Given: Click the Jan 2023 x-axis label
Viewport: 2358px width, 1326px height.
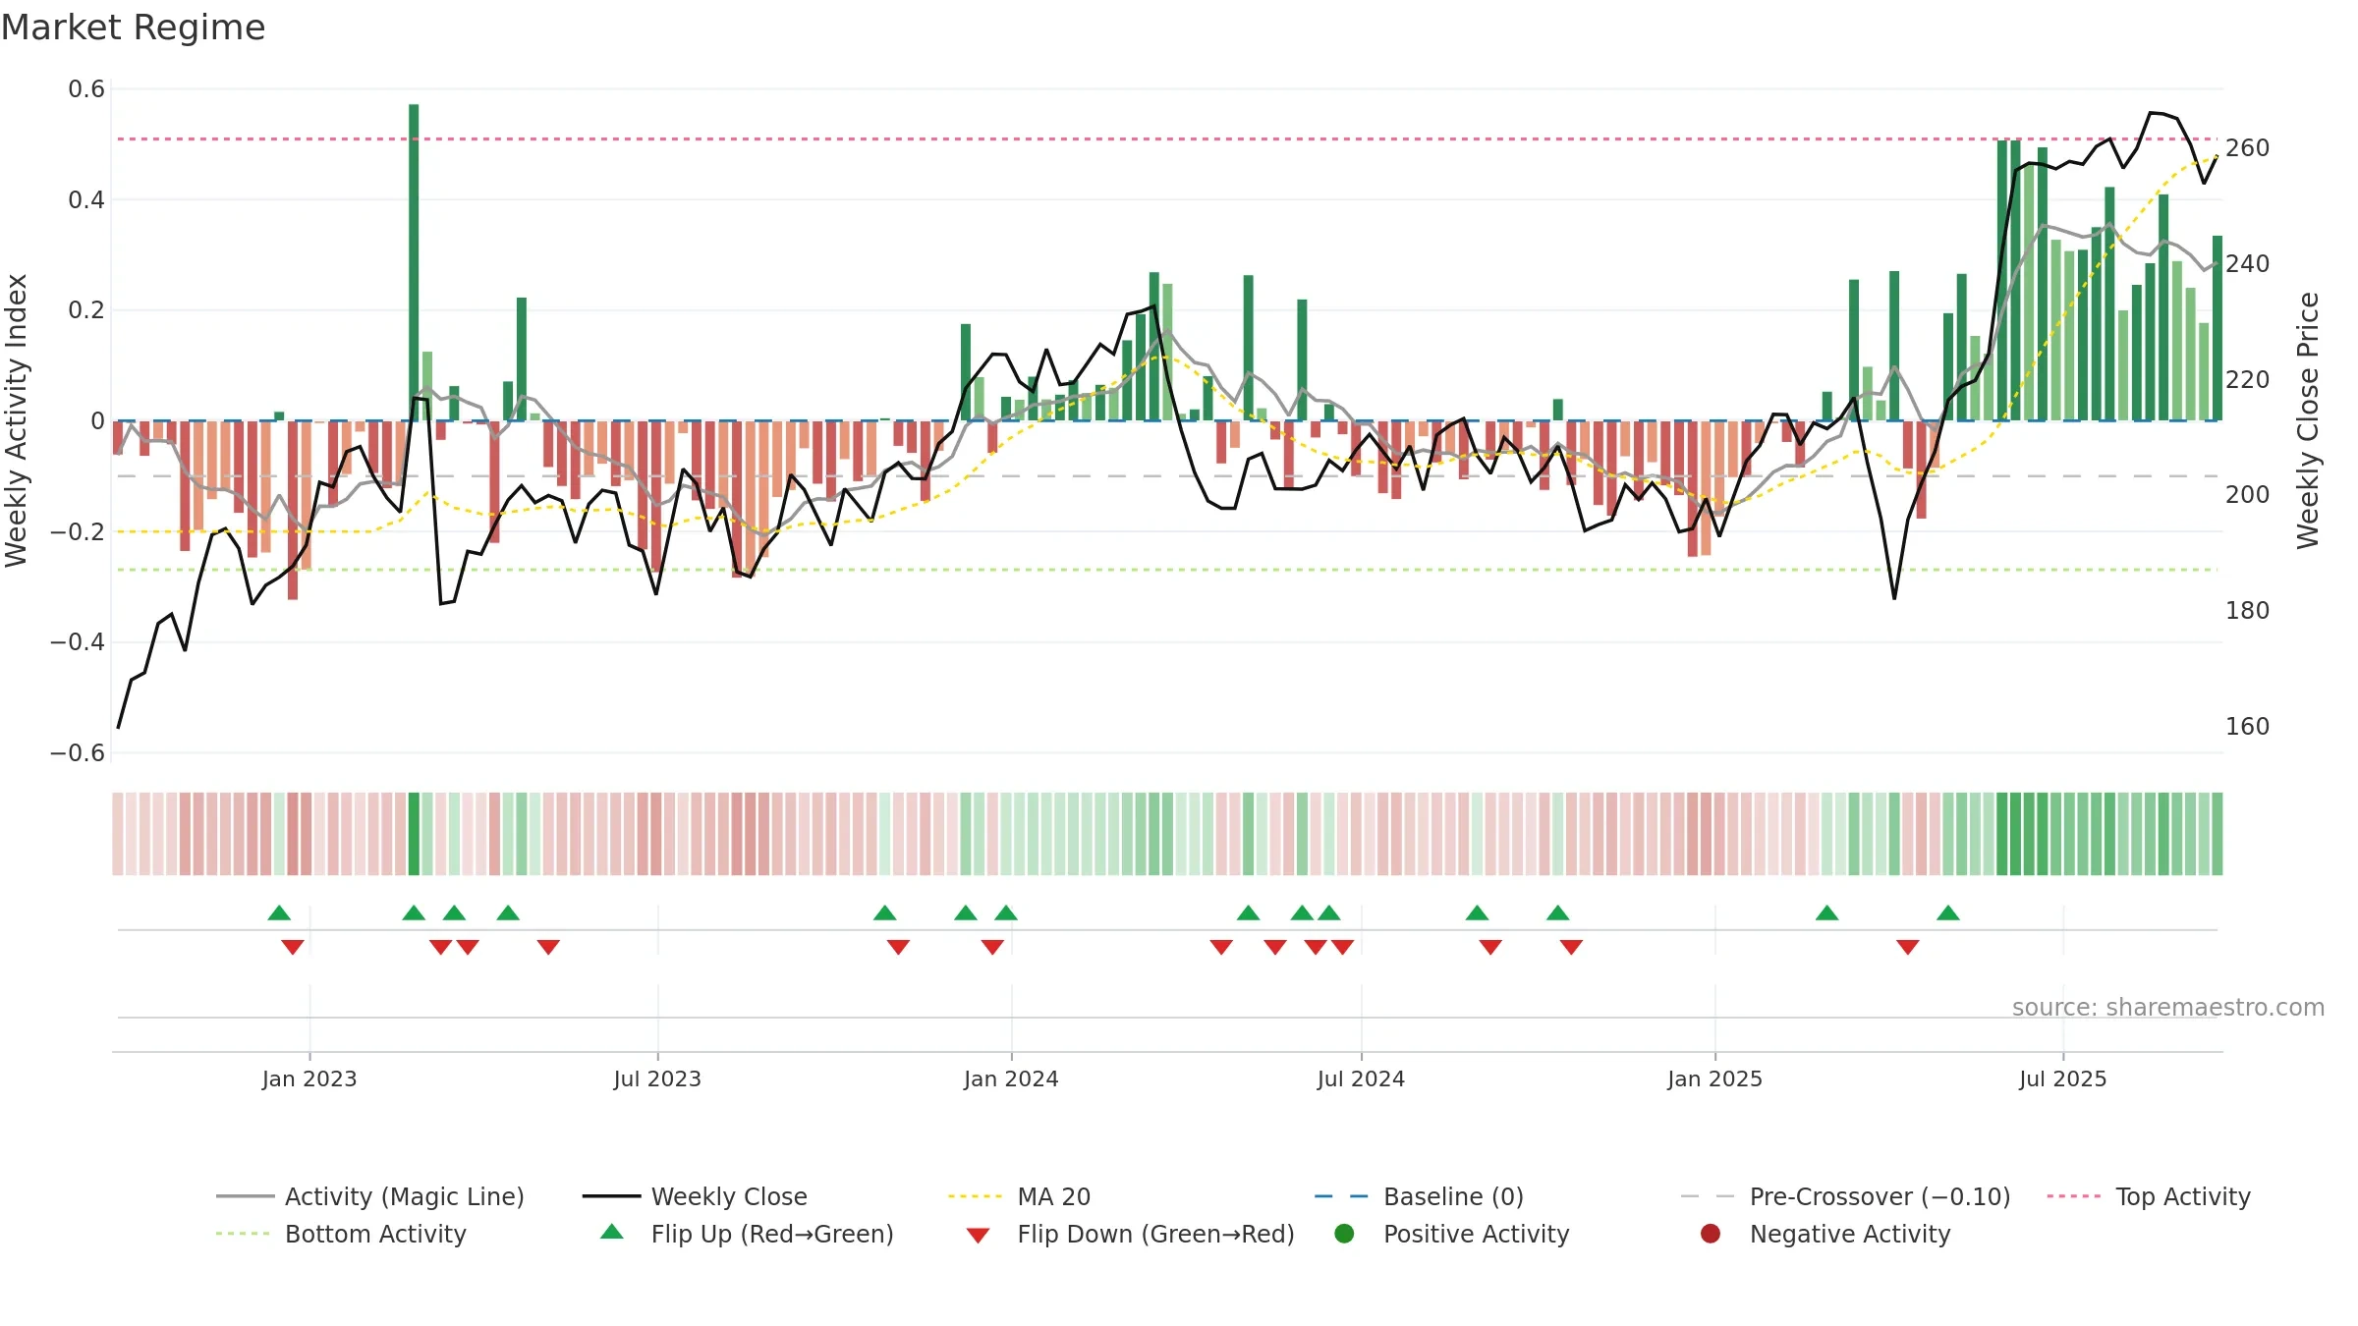Looking at the screenshot, I should tap(309, 1079).
